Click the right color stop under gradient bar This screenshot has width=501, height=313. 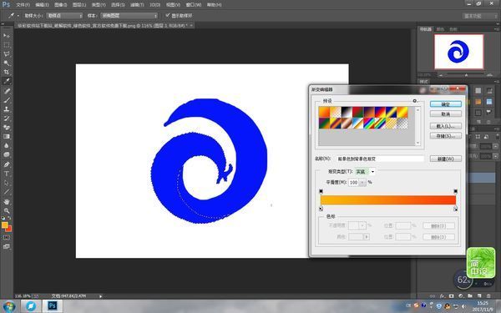(x=455, y=209)
